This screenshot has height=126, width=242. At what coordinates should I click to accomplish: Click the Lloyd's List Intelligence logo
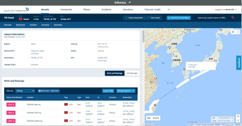pyautogui.click(x=17, y=10)
